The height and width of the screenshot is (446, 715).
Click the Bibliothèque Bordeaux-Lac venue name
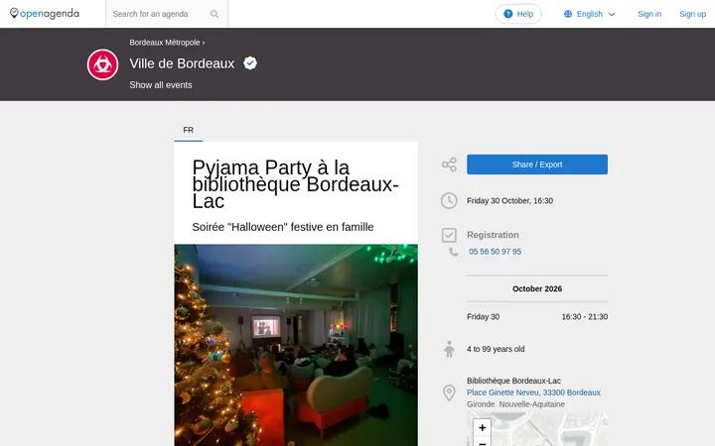point(513,381)
